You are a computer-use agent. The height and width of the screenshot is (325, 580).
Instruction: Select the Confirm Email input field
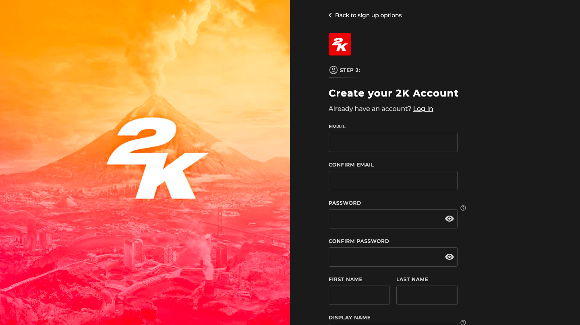pos(393,181)
